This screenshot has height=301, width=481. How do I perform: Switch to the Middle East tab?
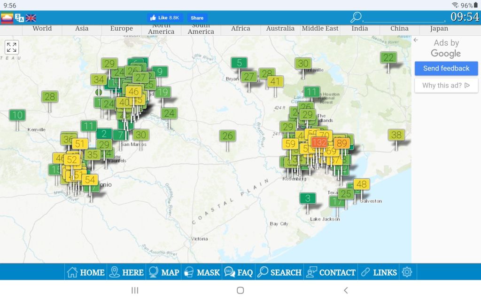click(x=320, y=28)
